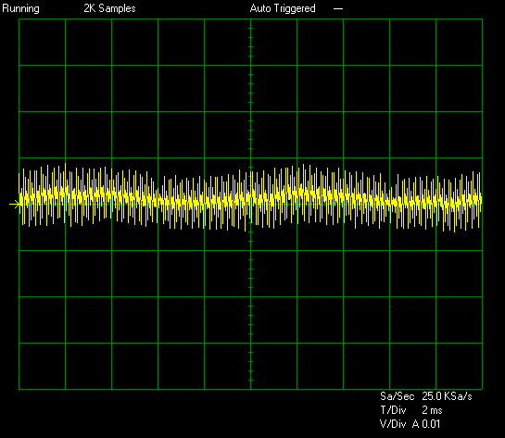
Task: Click inside the top-left grid square
Action: point(43,43)
